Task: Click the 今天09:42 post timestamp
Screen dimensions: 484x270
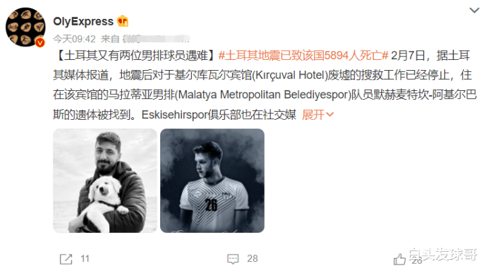Action: click(x=74, y=39)
